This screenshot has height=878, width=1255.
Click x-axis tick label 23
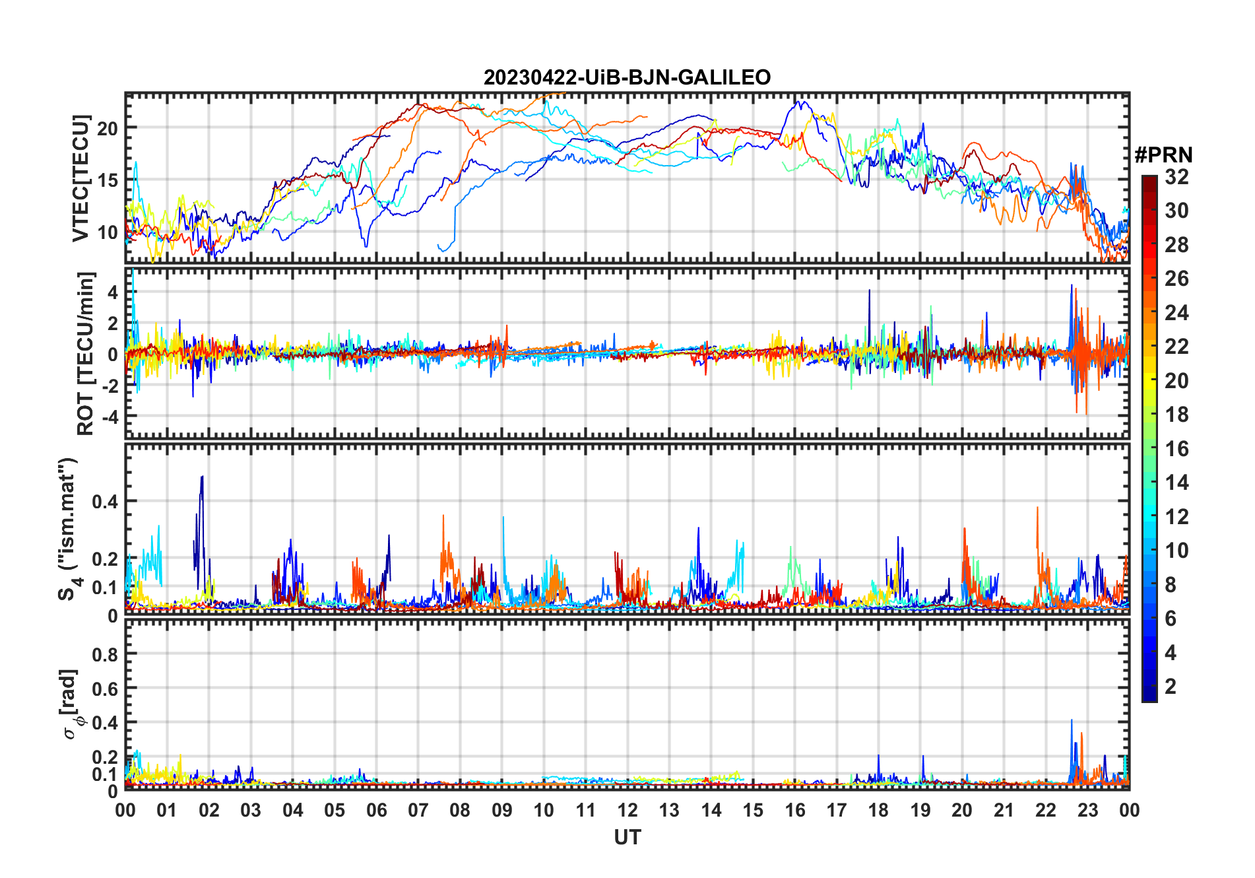coord(1087,810)
